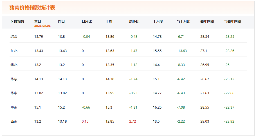Click the 周环比 column header
The height and width of the screenshot is (138, 256).
point(134,22)
